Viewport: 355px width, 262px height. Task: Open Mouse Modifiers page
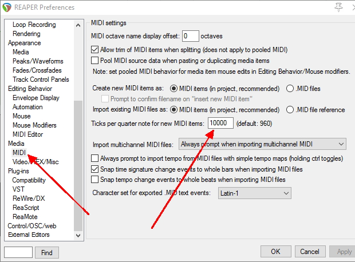pos(34,125)
